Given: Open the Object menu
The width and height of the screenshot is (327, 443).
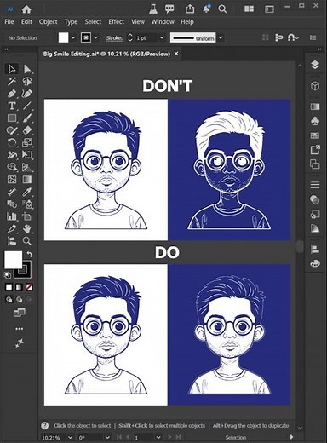Looking at the screenshot, I should coord(49,22).
